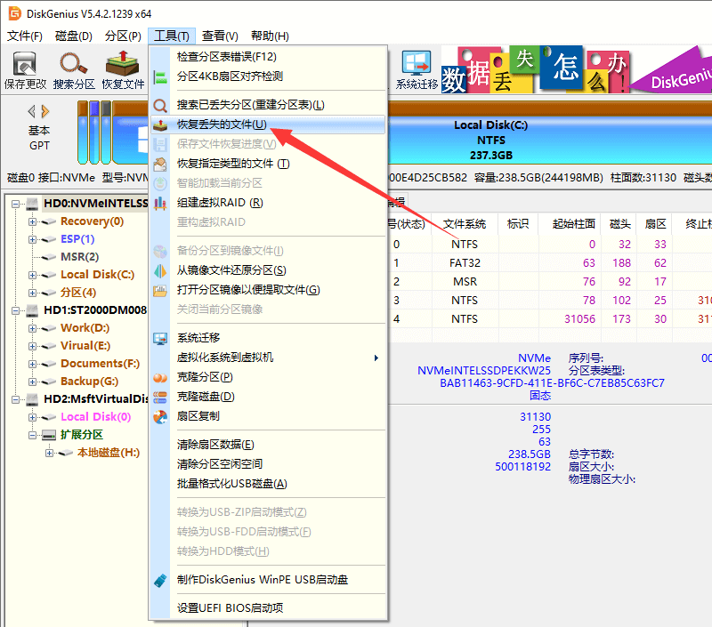712x627 pixels.
Task: Click the HD2 virtual disk icon in tree
Action: [x=32, y=399]
